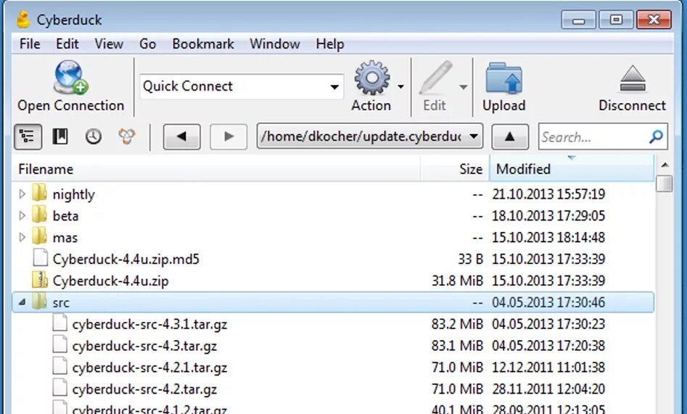Screen dimensions: 687x414
Task: Click the Upload folder icon
Action: point(503,78)
